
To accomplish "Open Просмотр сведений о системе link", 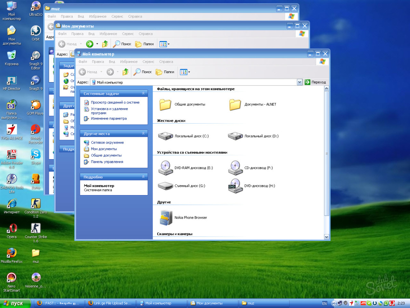I will (x=115, y=102).
